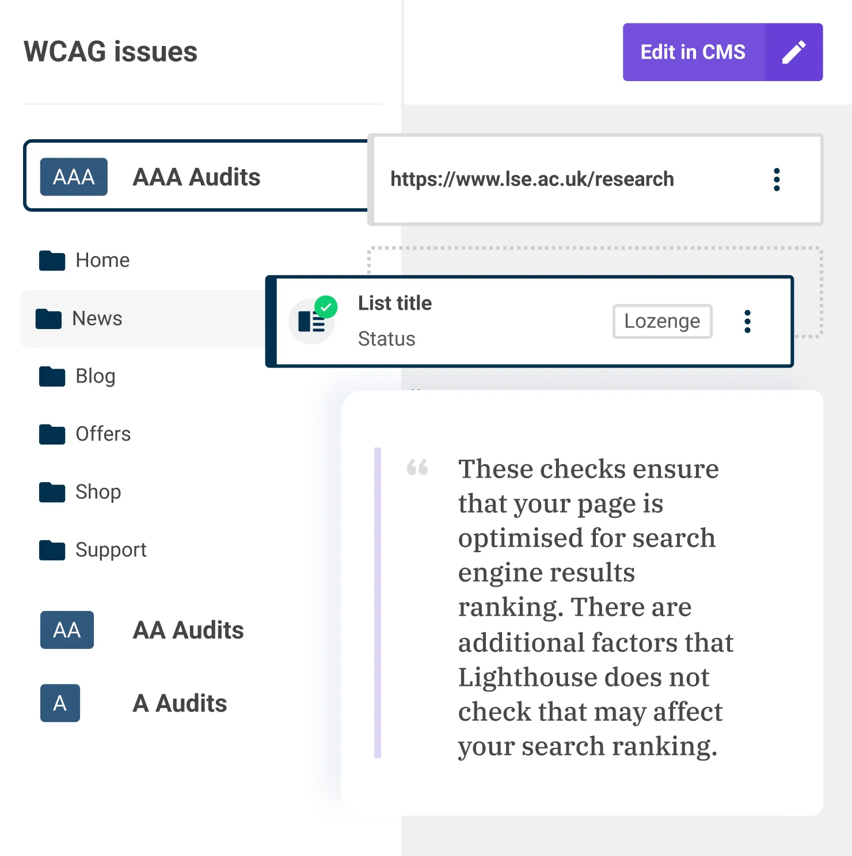Image resolution: width=852 pixels, height=856 pixels.
Task: Open the Shop folder
Action: click(x=98, y=492)
